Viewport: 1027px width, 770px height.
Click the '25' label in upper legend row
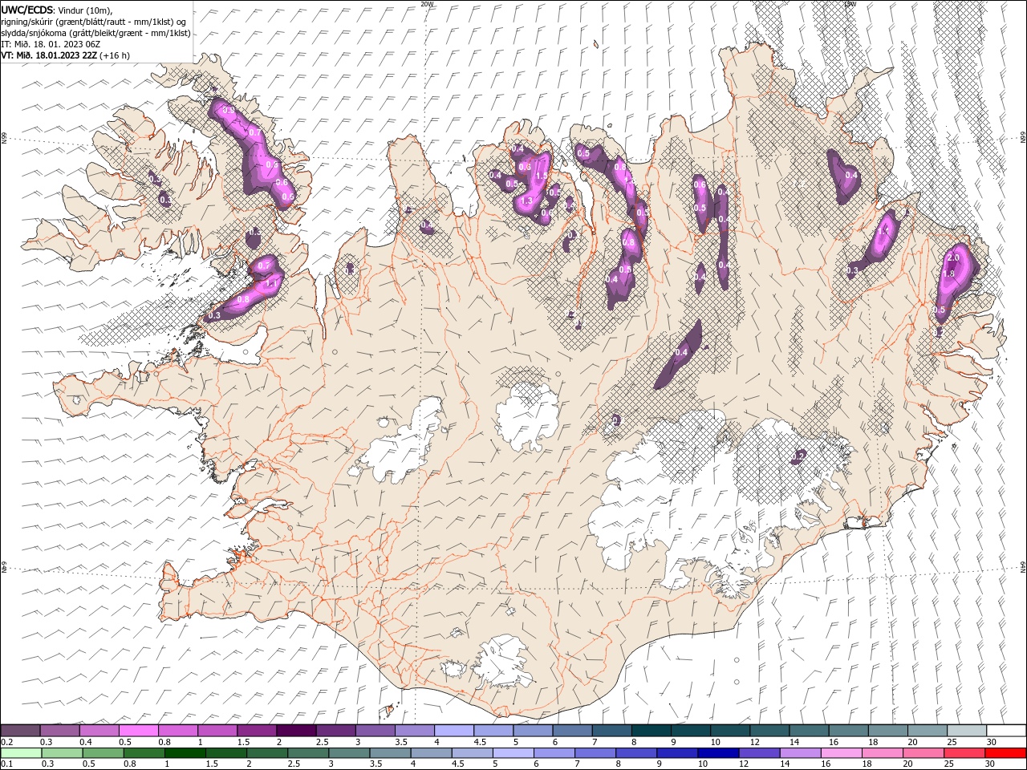[x=952, y=742]
